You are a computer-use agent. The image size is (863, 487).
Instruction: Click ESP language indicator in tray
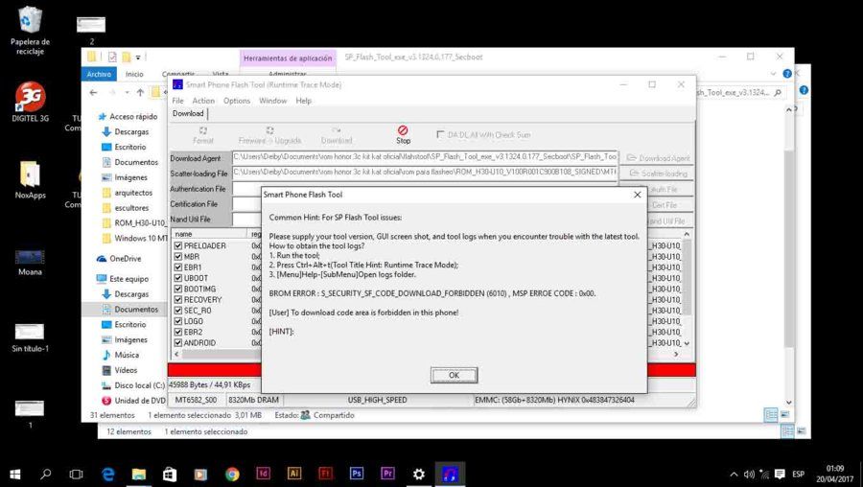pos(798,474)
